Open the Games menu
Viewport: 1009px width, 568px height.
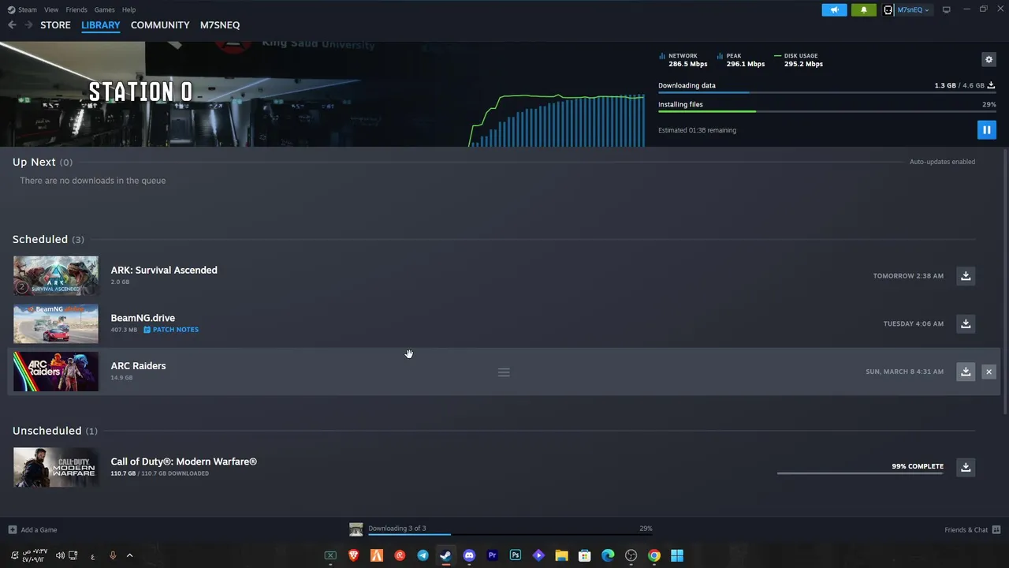click(104, 9)
